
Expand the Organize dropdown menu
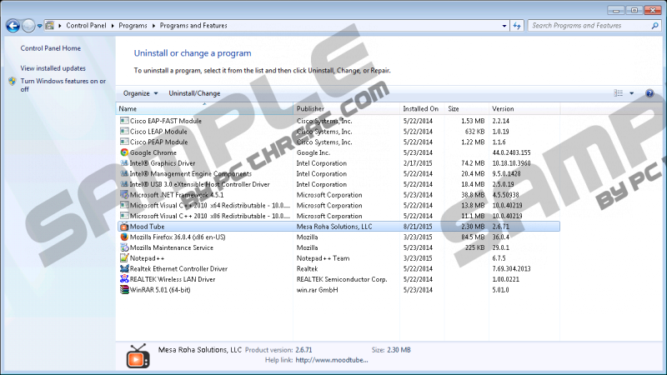(x=140, y=93)
